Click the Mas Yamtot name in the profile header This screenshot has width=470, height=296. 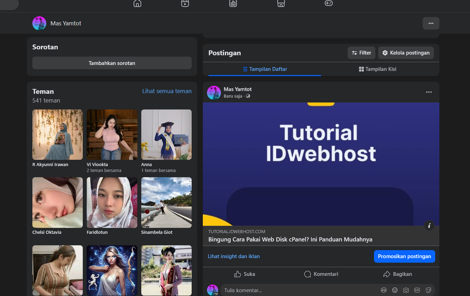[x=66, y=23]
